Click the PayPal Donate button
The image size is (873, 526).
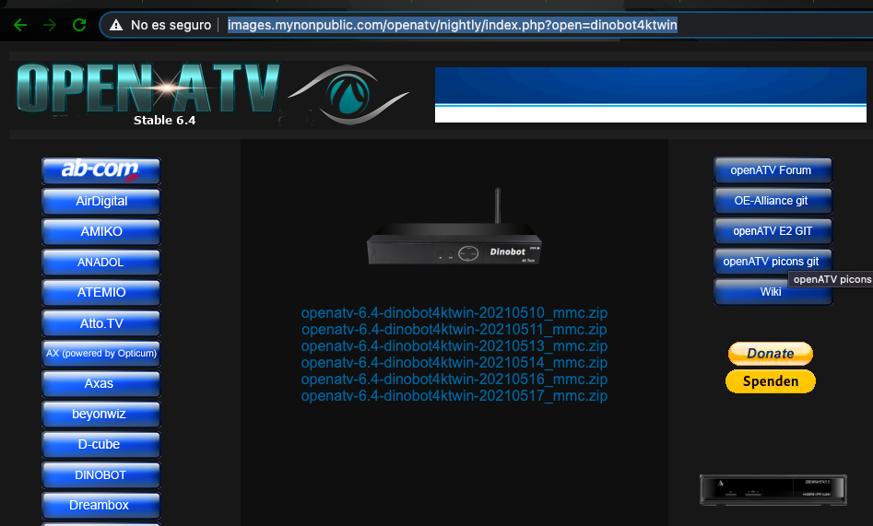click(770, 353)
